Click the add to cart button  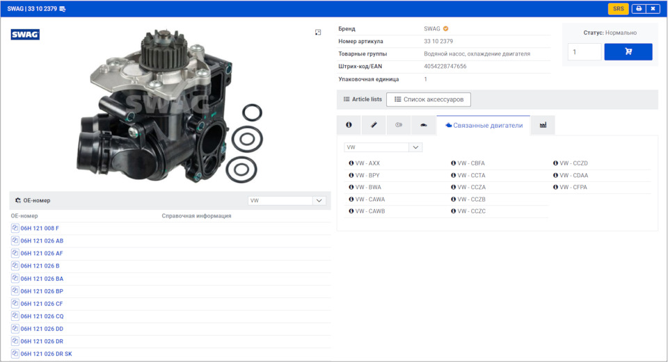coord(628,52)
